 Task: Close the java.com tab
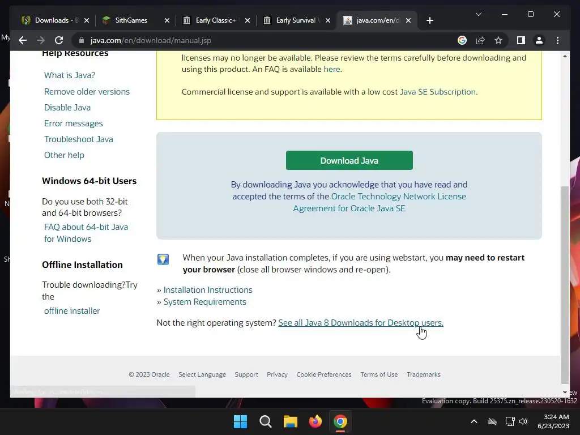tap(408, 20)
